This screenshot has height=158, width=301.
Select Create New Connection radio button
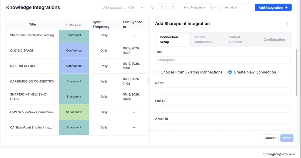click(230, 72)
